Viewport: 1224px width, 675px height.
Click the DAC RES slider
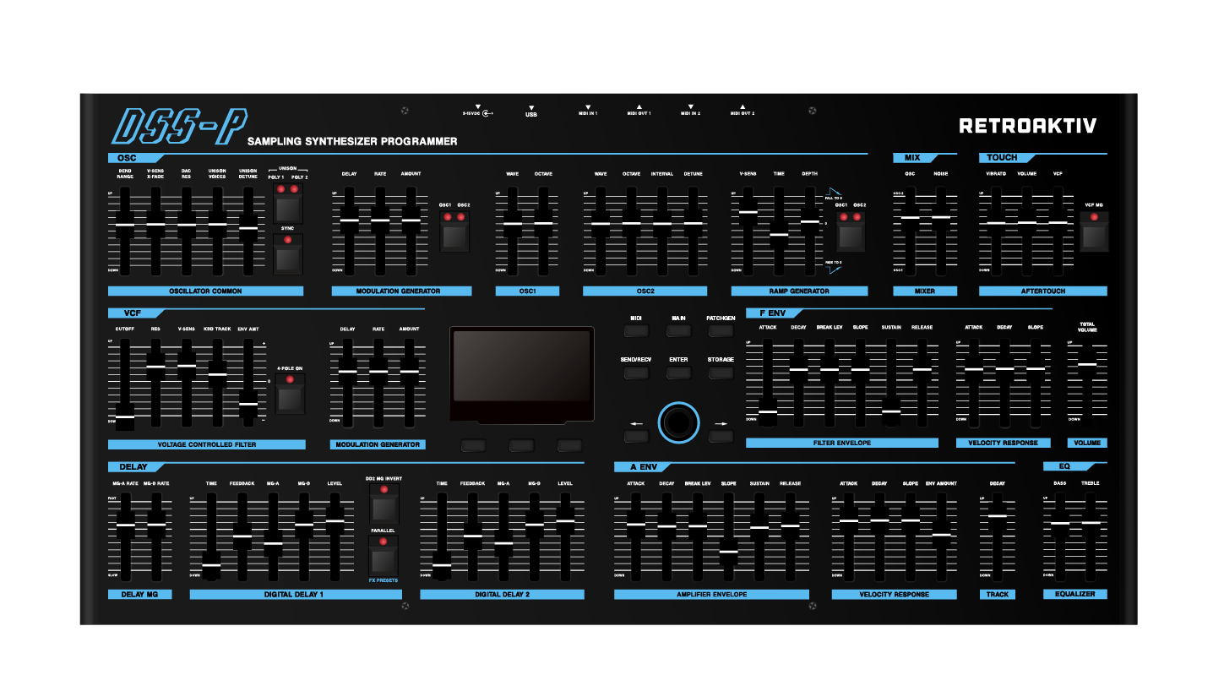pos(187,231)
